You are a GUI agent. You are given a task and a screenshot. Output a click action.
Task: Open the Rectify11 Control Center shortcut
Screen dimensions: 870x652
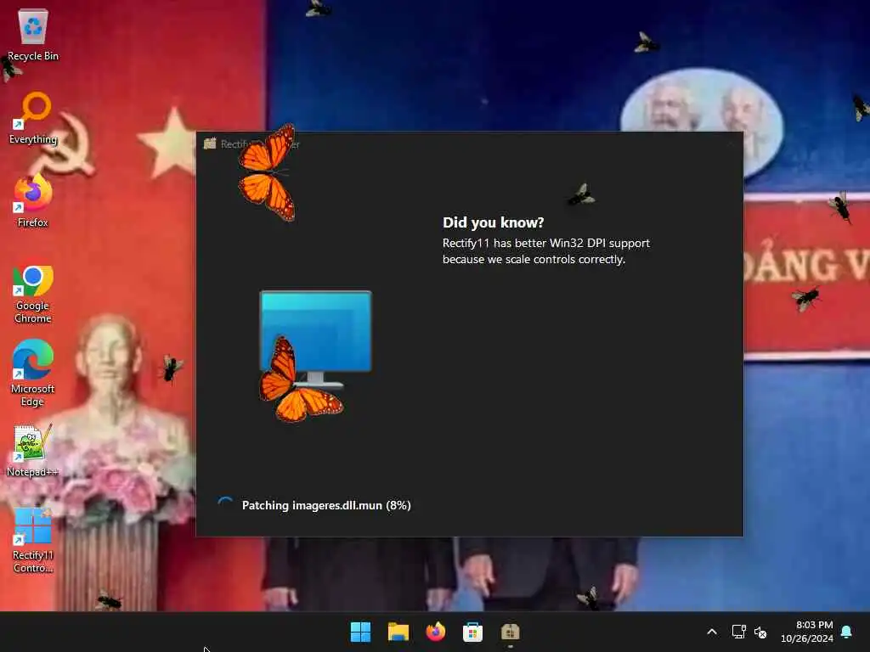click(33, 541)
